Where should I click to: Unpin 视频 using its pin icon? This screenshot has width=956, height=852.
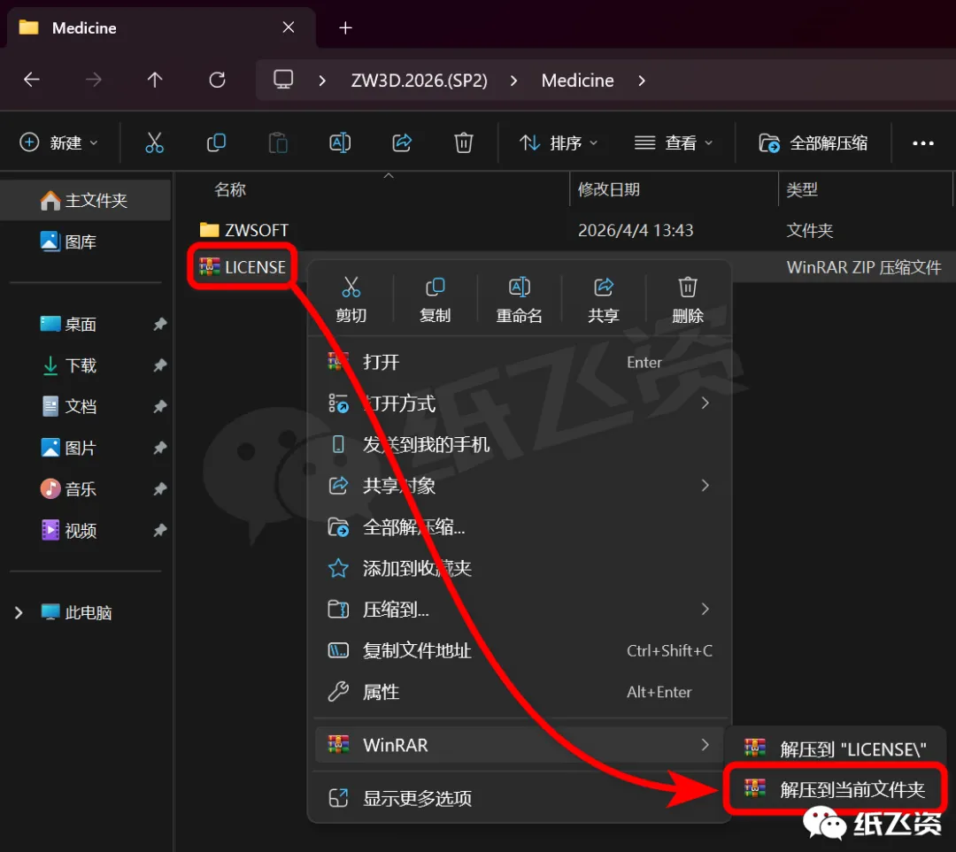pos(159,530)
